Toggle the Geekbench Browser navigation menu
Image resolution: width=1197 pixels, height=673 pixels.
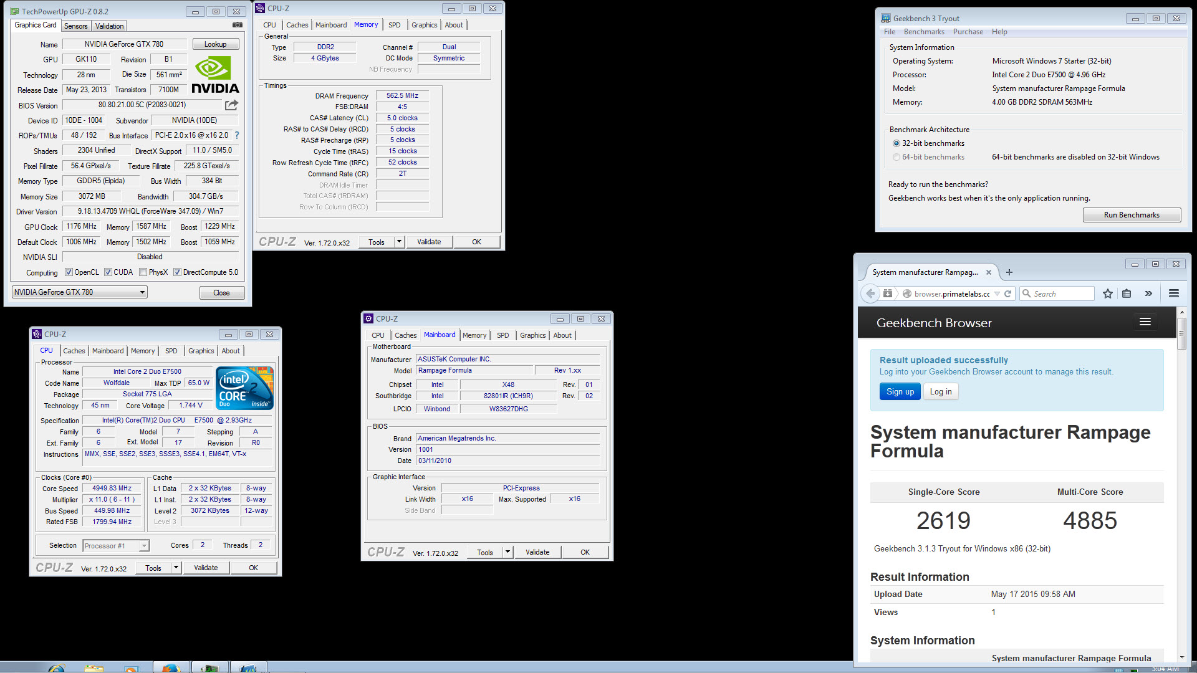(1145, 322)
